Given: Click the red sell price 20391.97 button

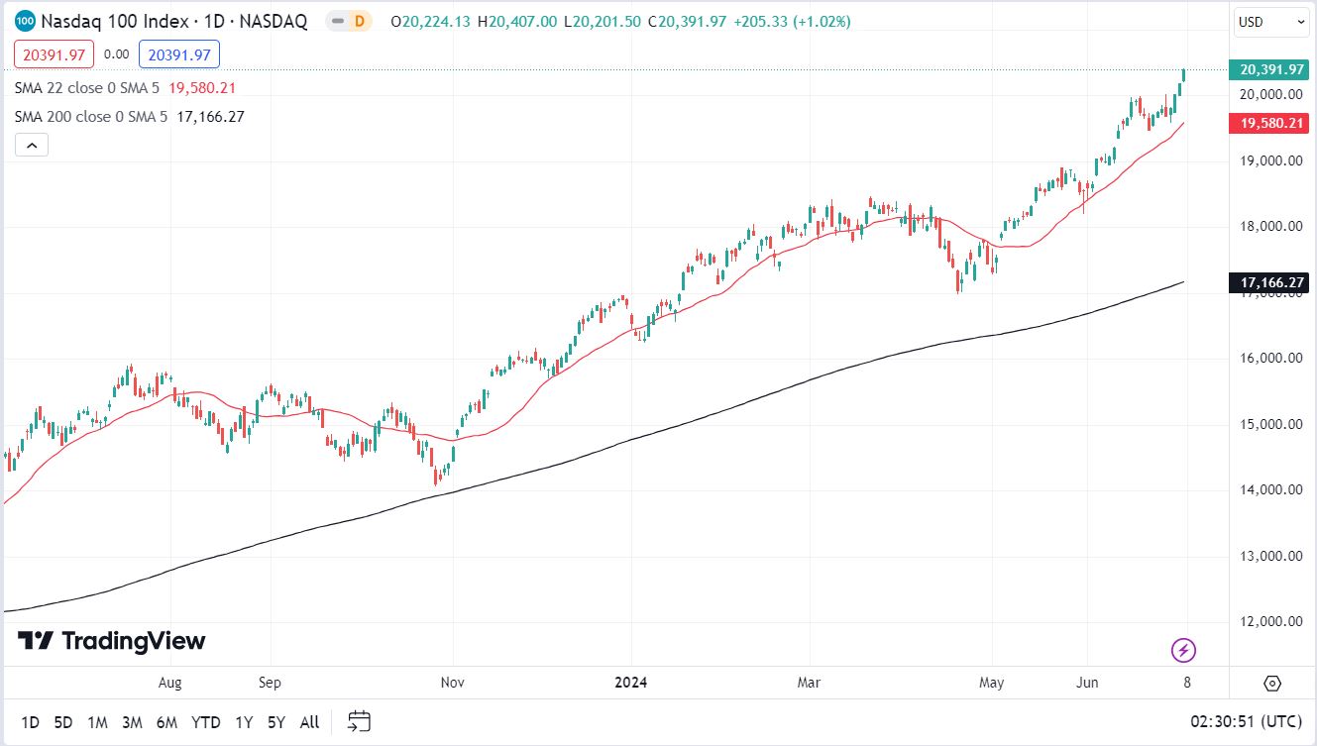Looking at the screenshot, I should pyautogui.click(x=55, y=54).
